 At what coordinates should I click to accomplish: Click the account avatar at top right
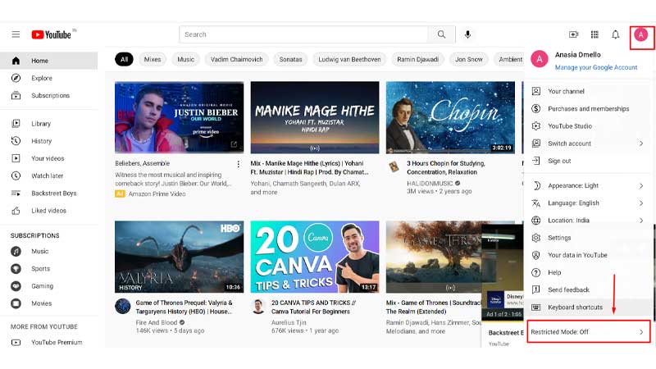pyautogui.click(x=641, y=34)
